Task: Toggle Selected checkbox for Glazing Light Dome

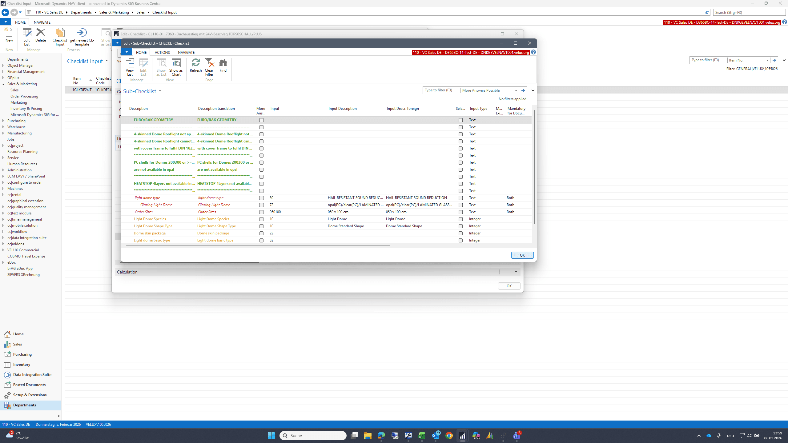Action: 460,205
